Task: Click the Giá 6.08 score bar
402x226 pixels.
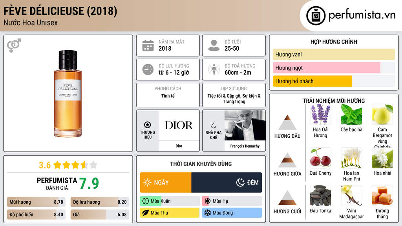Action: pos(100,215)
